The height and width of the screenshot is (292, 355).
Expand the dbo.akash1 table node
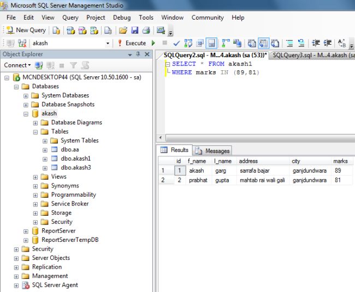point(45,159)
